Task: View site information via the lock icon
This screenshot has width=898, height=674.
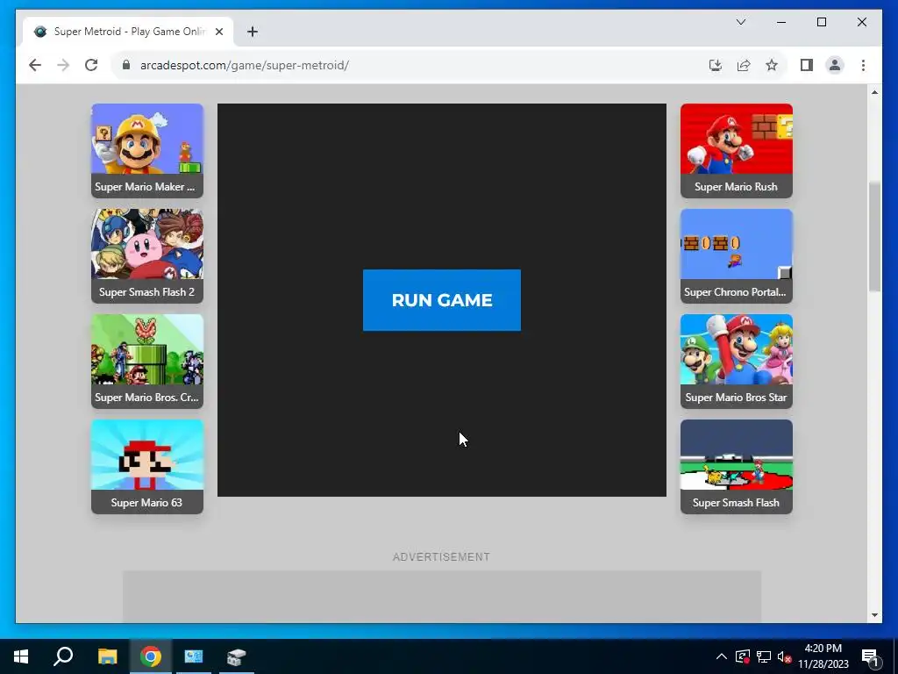Action: (126, 65)
